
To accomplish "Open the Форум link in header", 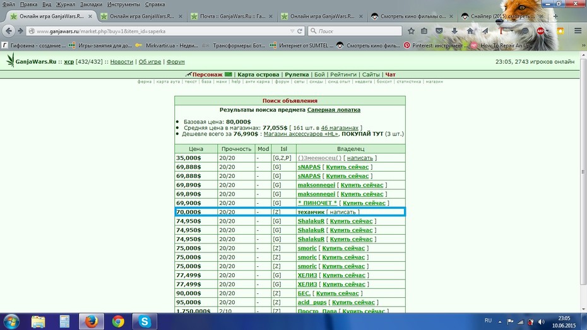I will [x=175, y=62].
